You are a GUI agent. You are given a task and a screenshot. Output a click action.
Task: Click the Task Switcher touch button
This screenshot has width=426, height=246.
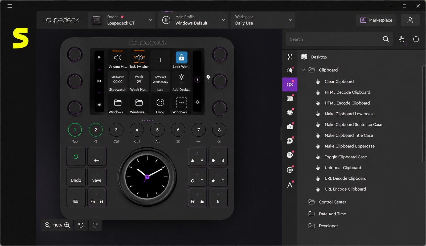139,60
